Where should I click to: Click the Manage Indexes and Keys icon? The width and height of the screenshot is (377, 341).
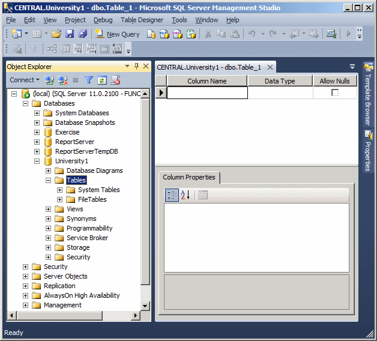65,49
